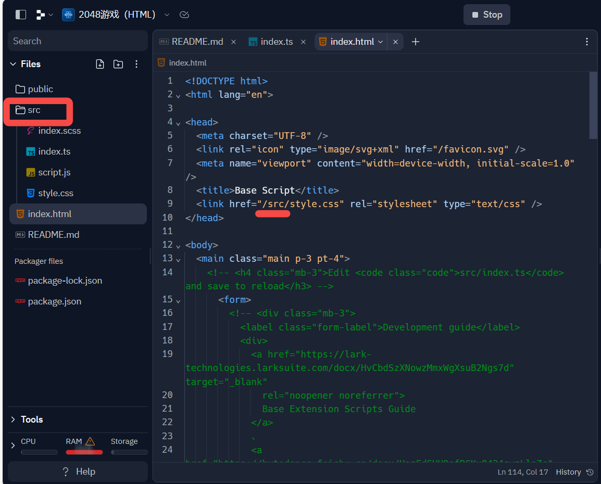Toggle the sidebar panel icon

(21, 15)
